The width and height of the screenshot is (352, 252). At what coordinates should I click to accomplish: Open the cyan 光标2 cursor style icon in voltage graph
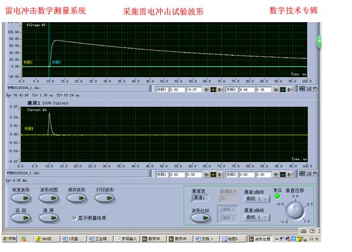282,89
